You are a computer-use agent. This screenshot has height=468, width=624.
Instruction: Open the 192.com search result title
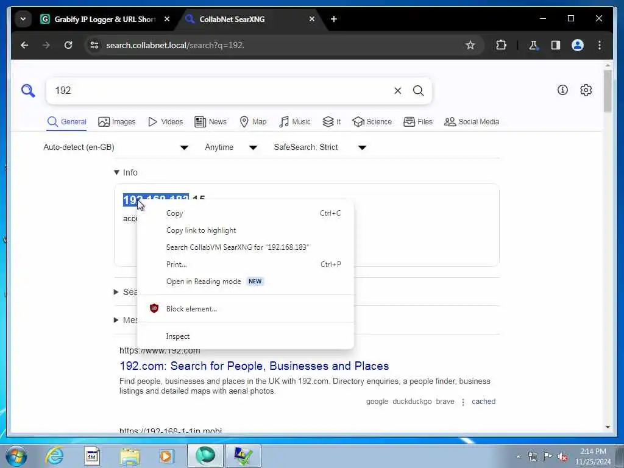point(254,366)
